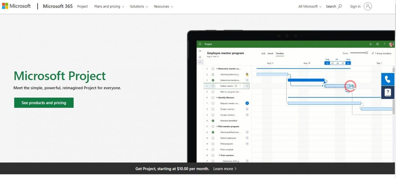This screenshot has height=179, width=396.
Task: Click dark blue Gantt bar for Determine mentor q
Action: coord(306,80)
